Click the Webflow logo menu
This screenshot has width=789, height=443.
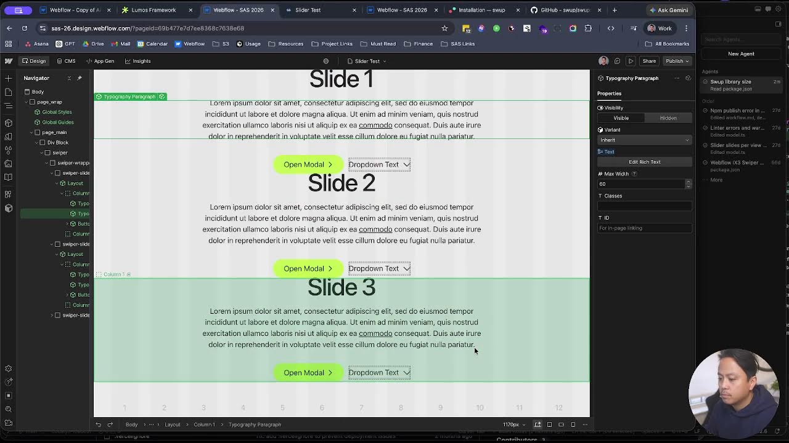point(9,61)
